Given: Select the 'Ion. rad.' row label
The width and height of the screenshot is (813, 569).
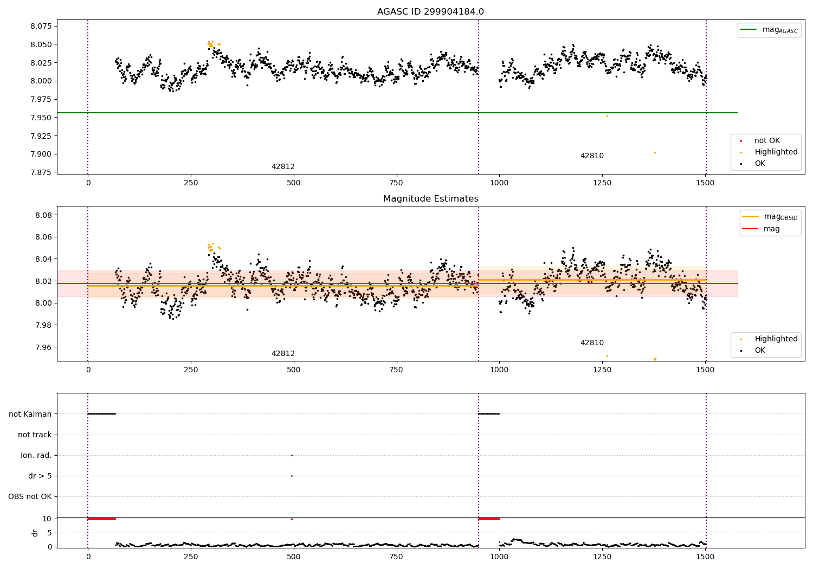Looking at the screenshot, I should (36, 456).
